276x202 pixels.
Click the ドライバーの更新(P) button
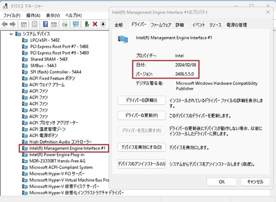(x=141, y=115)
